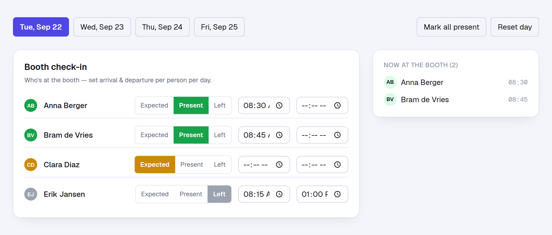Open clock picker for Anna Berger's departure time
Viewport: 552px width, 235px height.
point(337,105)
